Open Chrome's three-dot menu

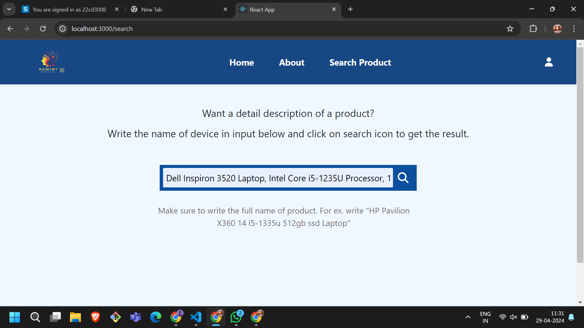coord(574,29)
